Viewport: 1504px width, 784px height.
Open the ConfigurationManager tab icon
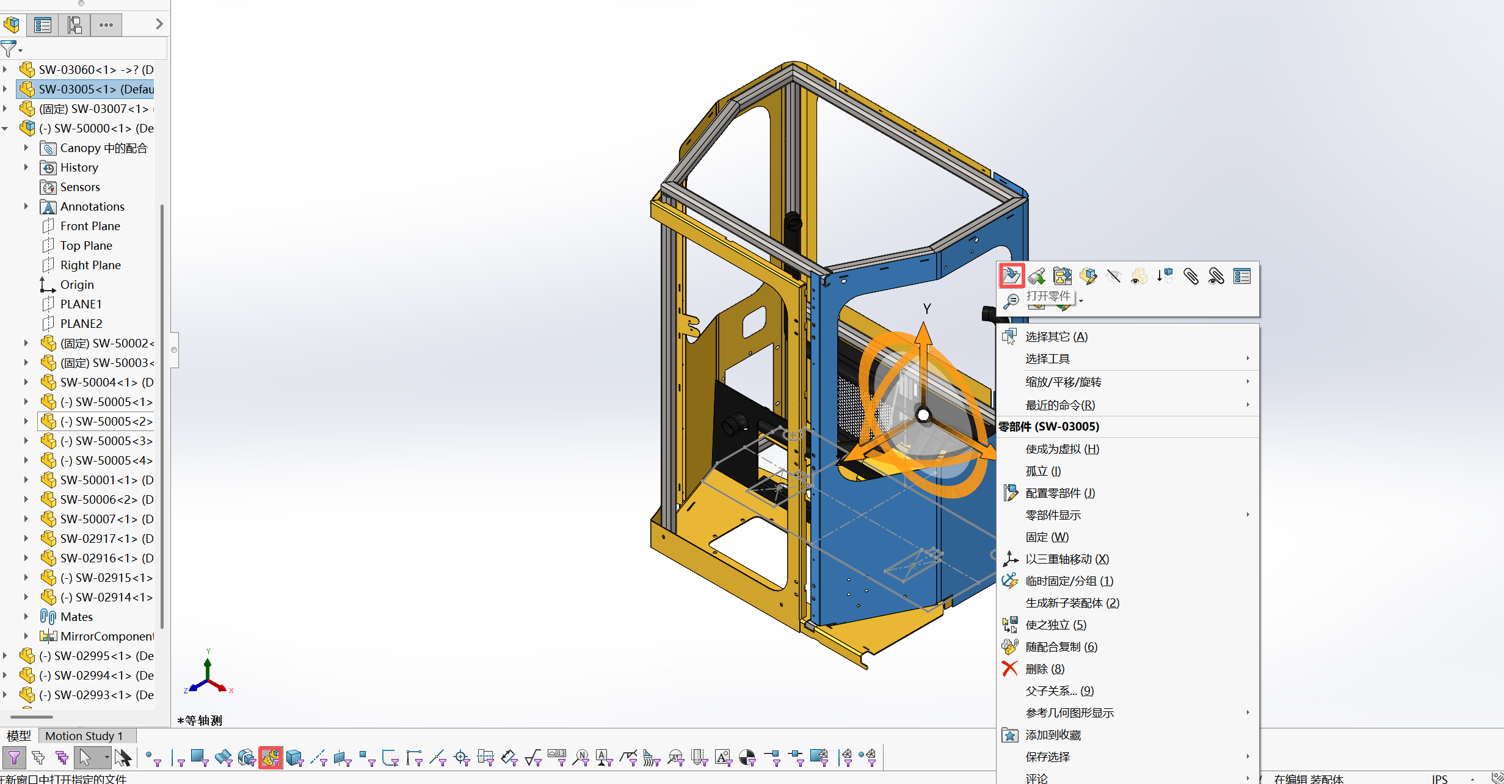pos(74,25)
